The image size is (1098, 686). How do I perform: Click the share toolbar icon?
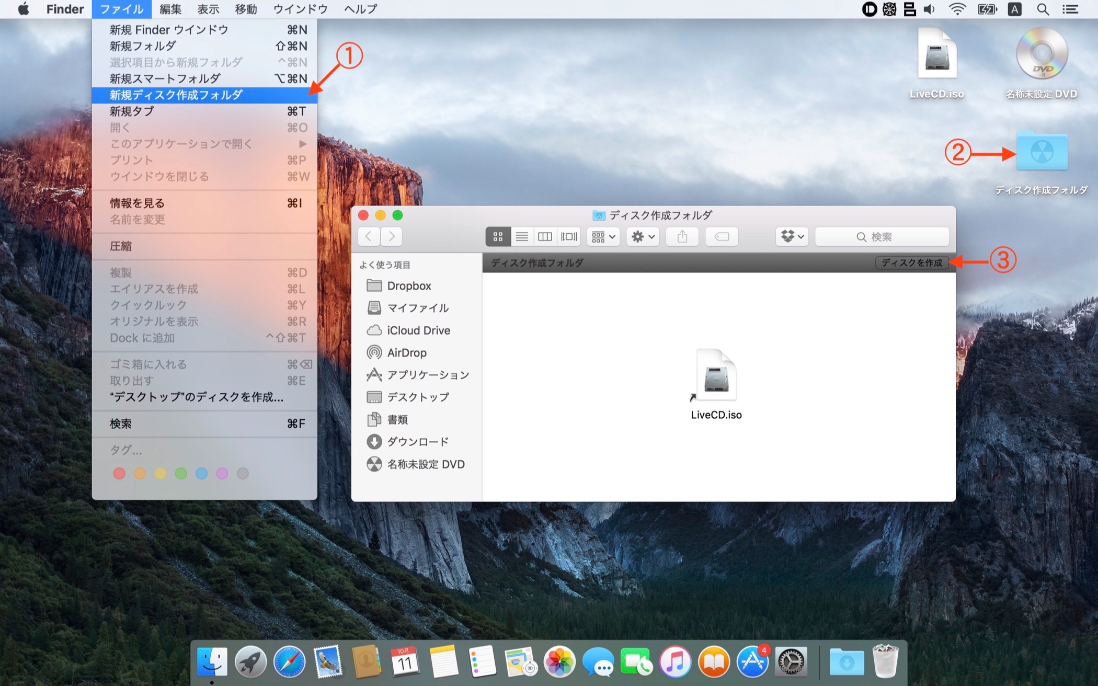(682, 237)
